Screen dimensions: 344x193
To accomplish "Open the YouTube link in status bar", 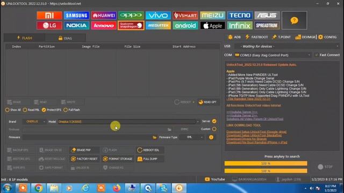I will 215,179.
